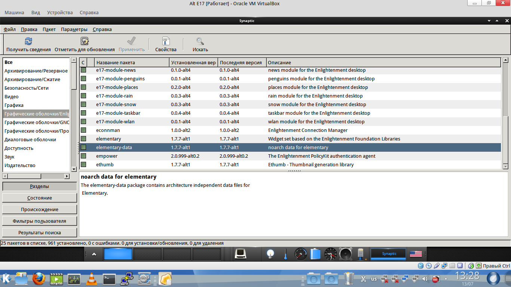Open the Konsole terminal in host panel
The width and height of the screenshot is (511, 287).
click(109, 279)
